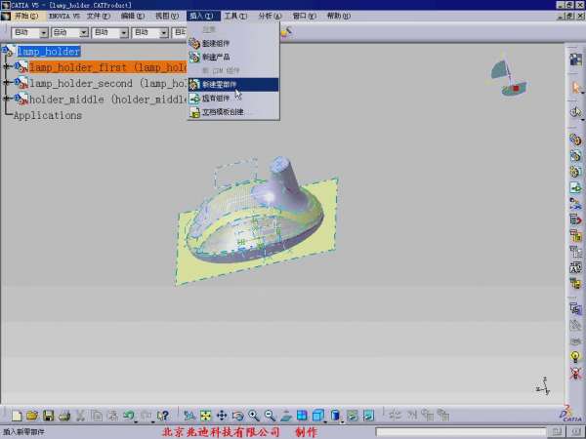Click the workbench icon atop right toolbar
Image resolution: width=586 pixels, height=439 pixels.
576,60
